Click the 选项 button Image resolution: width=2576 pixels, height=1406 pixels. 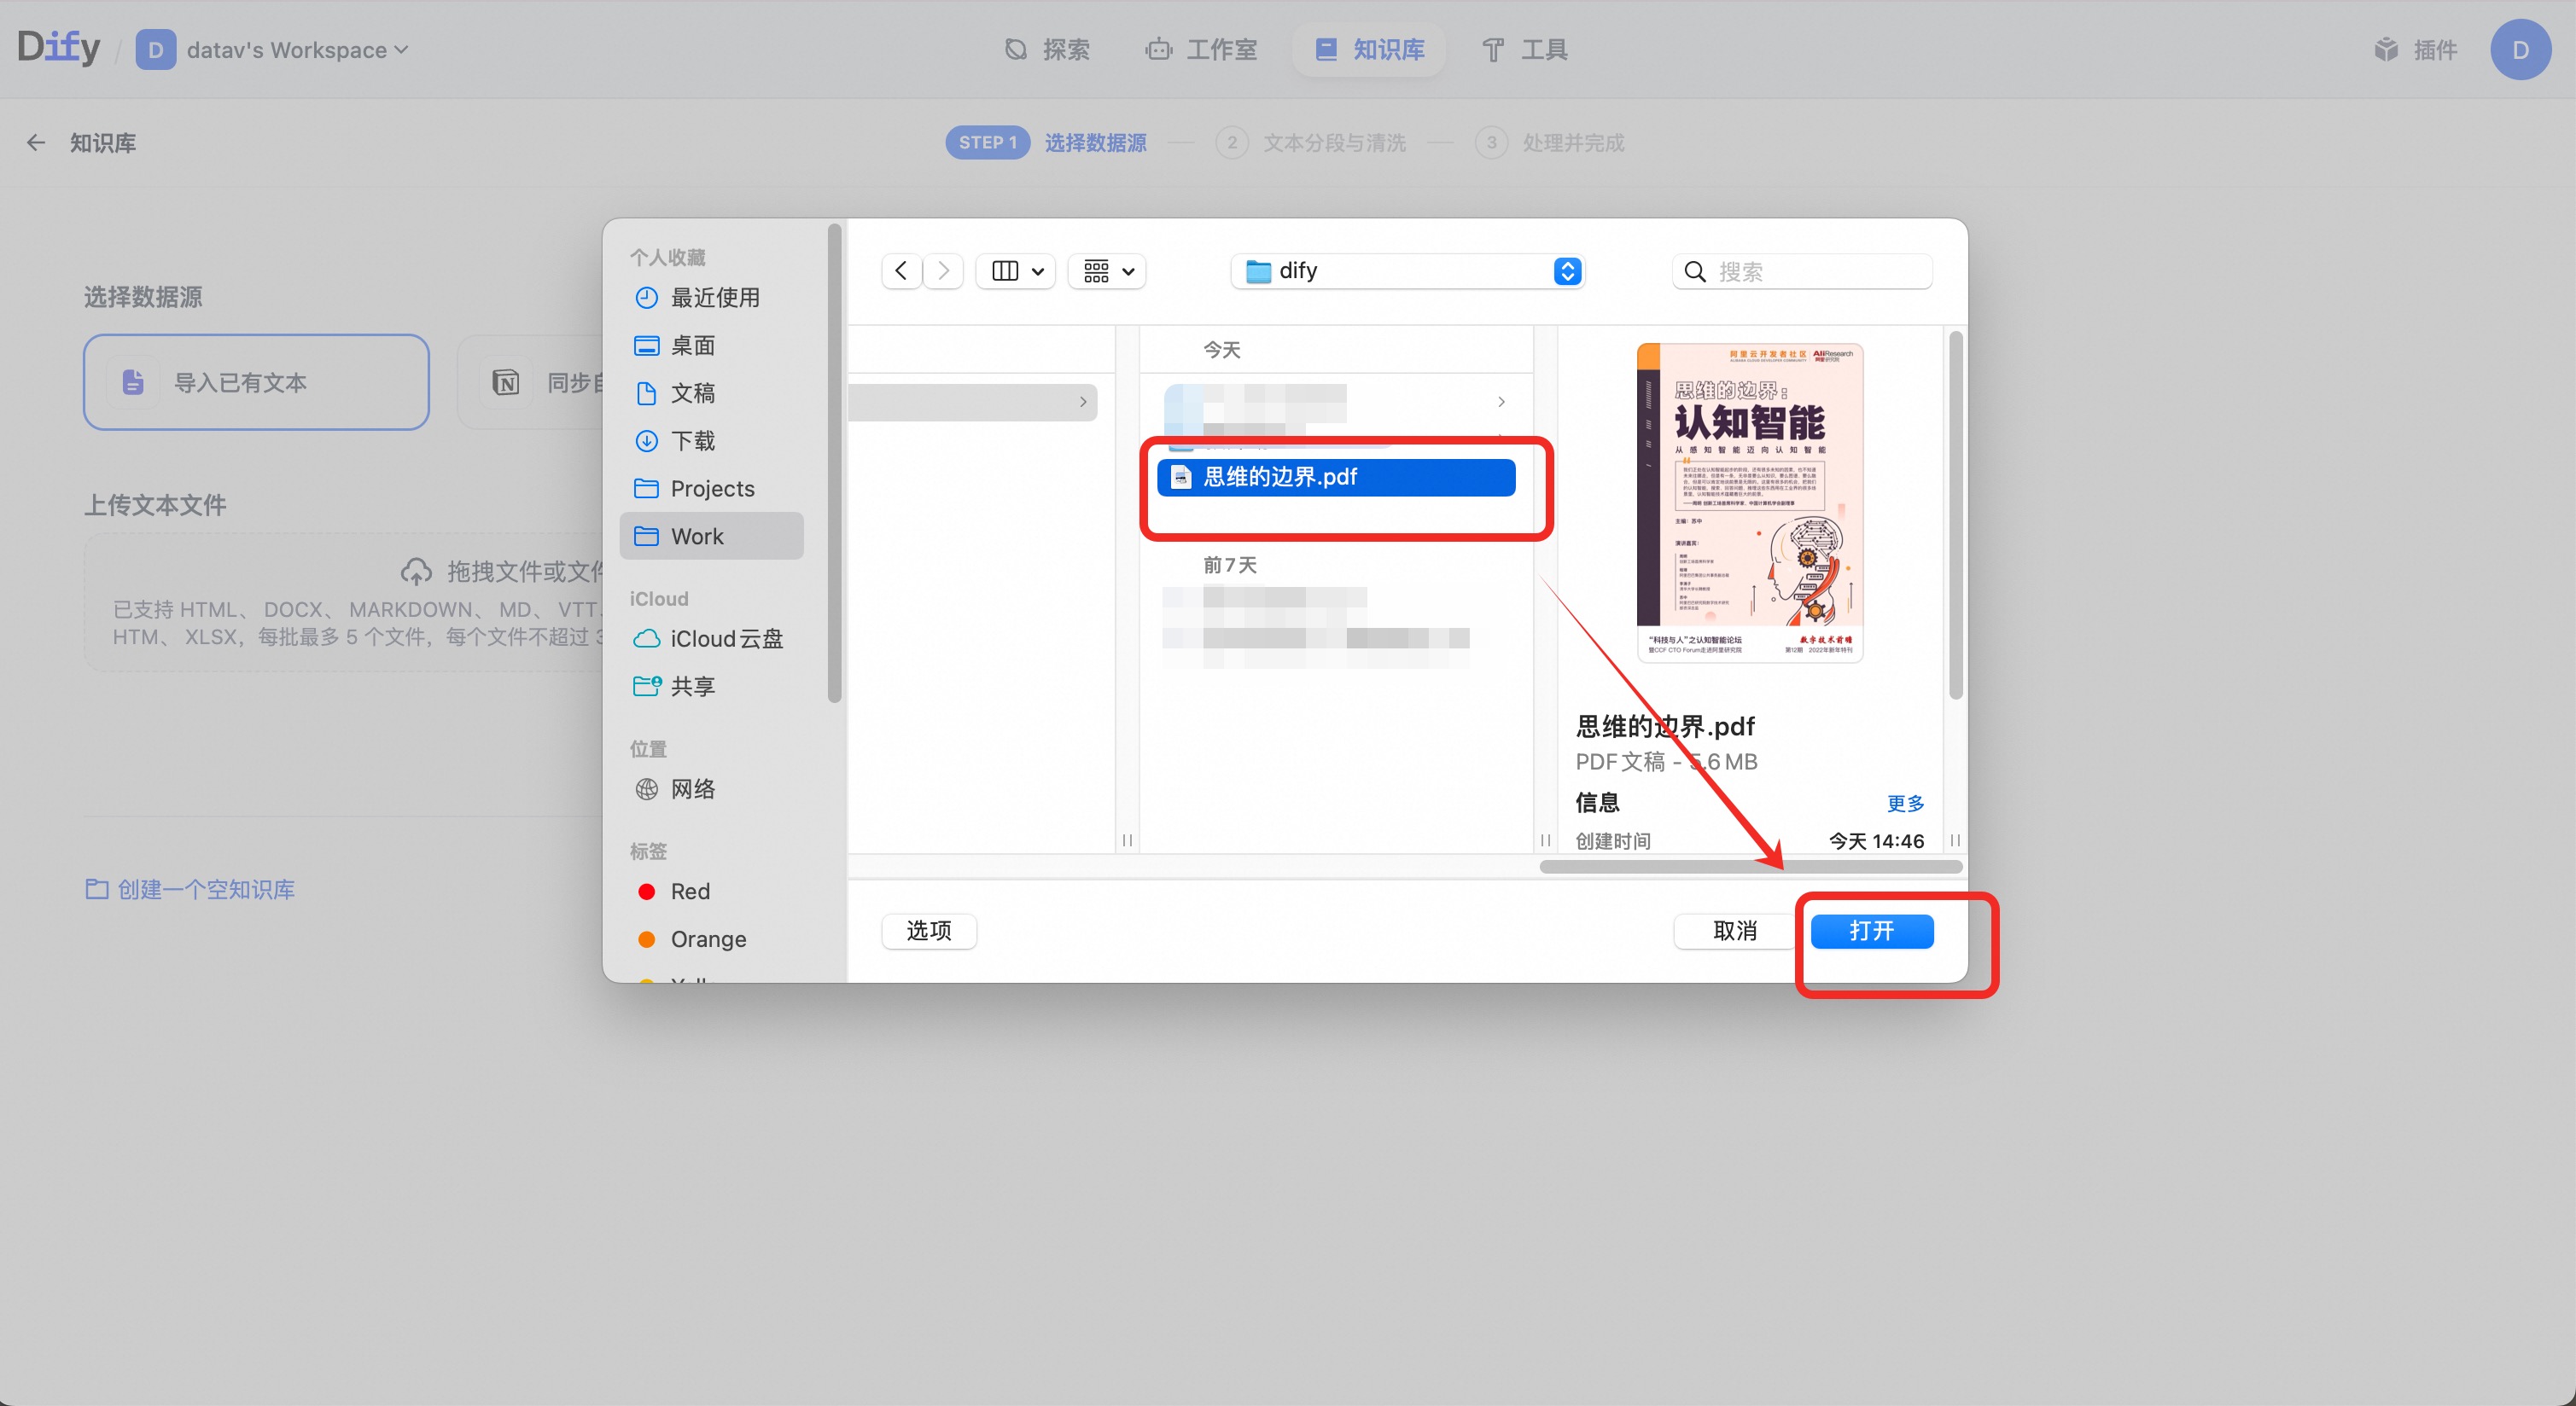coord(928,932)
